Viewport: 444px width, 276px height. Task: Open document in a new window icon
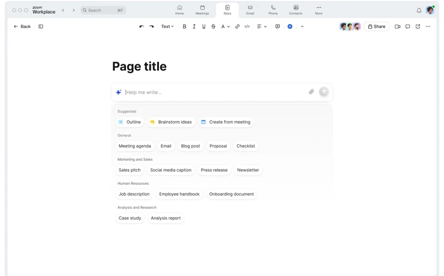(418, 26)
